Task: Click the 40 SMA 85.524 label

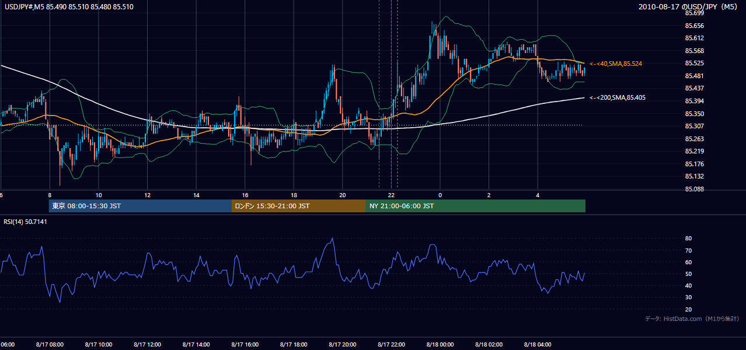Action: pos(616,64)
